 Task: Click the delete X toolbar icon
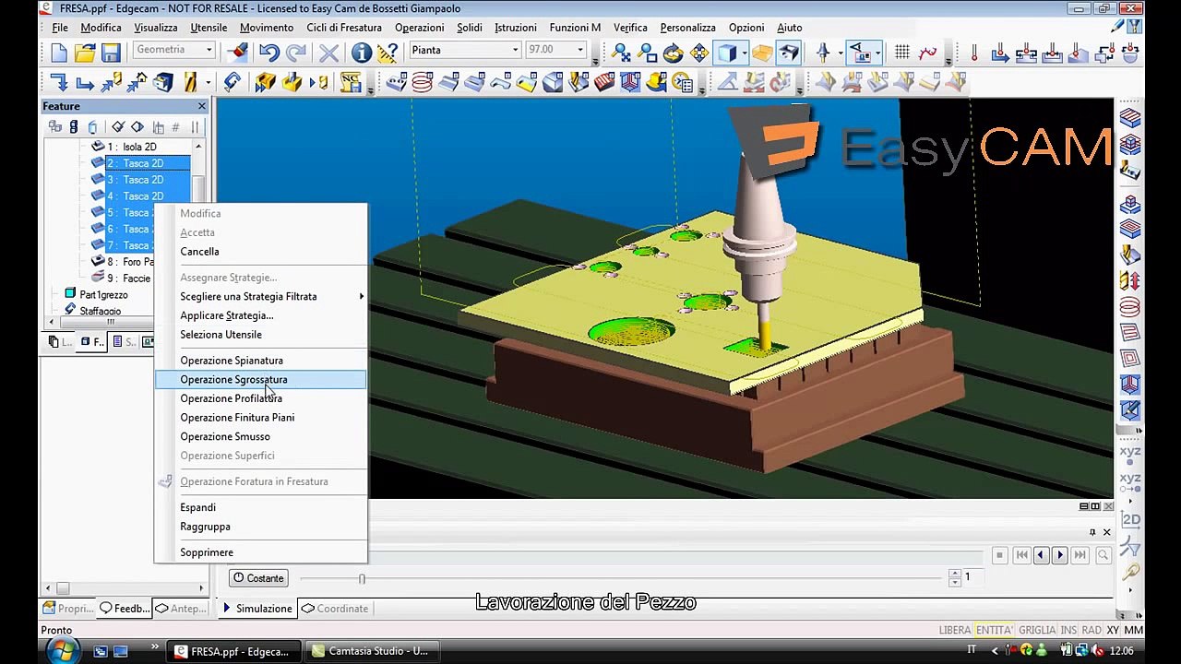328,53
